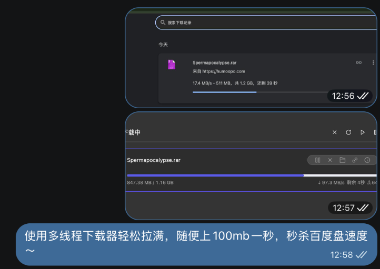Image resolution: width=380 pixels, height=269 pixels.
Task: Click read double-check mark beside 12:56
Action: [363, 96]
